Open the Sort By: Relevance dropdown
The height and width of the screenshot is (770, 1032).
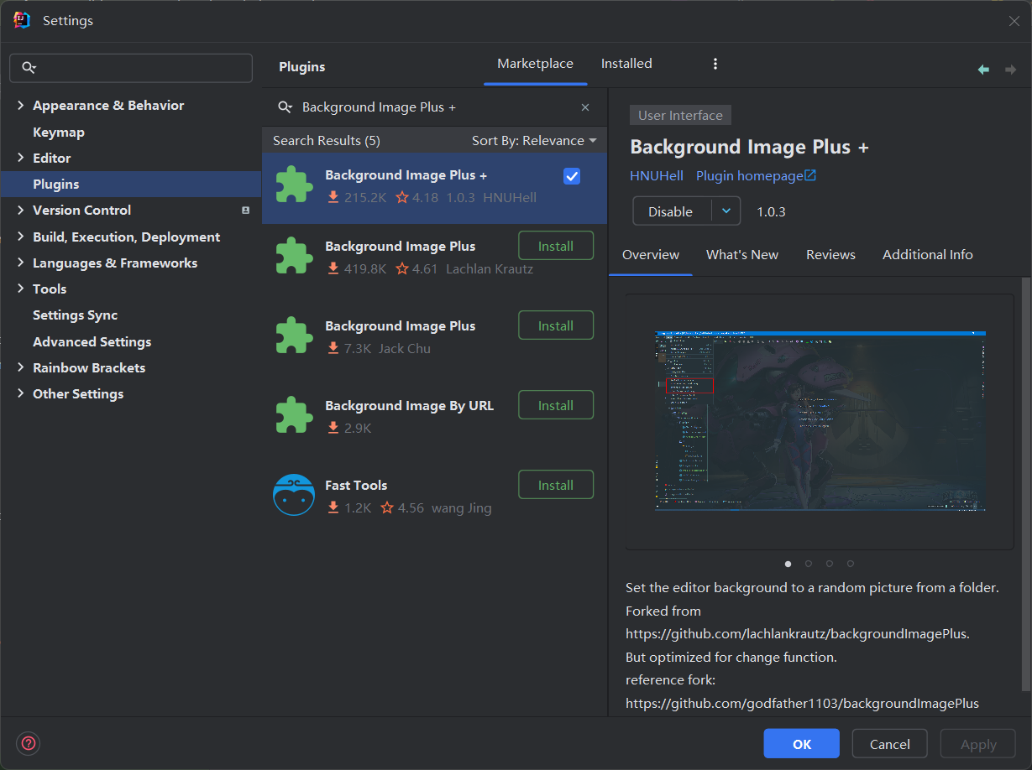click(x=534, y=141)
